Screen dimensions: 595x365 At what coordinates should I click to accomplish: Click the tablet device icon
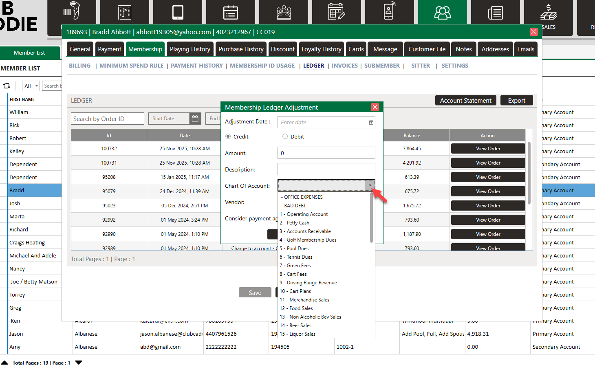[178, 12]
